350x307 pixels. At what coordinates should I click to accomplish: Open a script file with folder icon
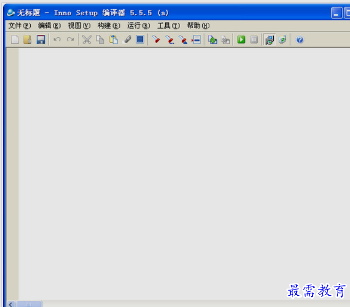28,40
